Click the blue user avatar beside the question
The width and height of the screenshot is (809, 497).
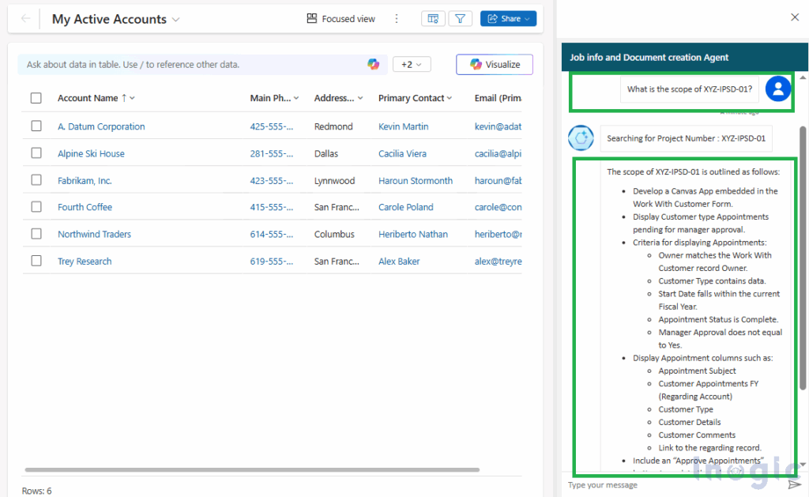click(x=778, y=88)
